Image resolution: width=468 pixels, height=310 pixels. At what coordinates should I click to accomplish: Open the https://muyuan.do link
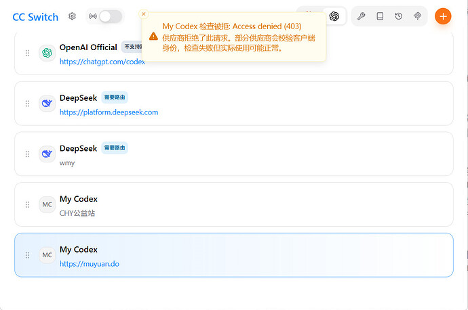coord(90,264)
